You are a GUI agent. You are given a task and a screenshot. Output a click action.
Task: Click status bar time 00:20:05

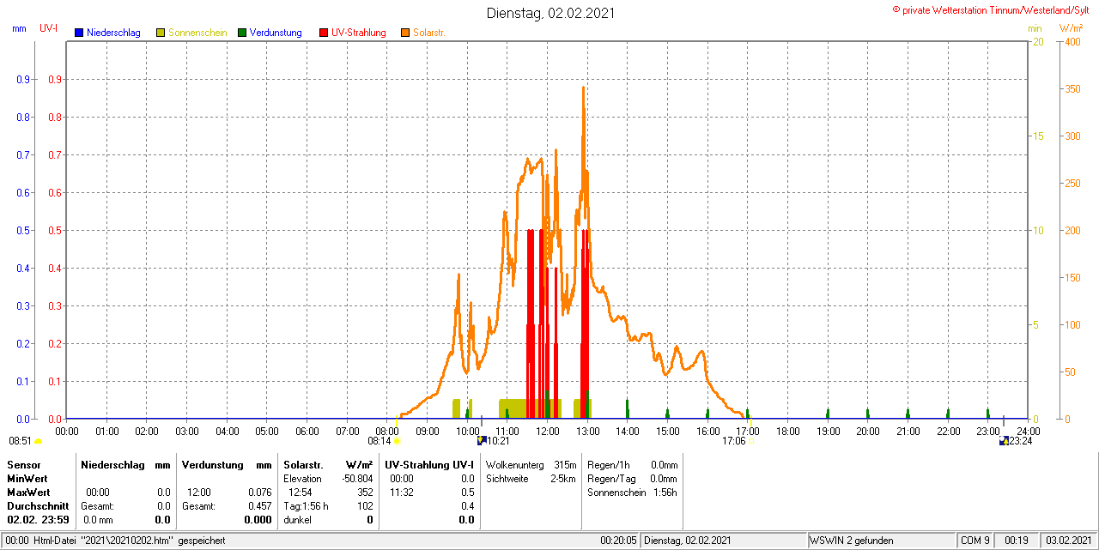(618, 541)
